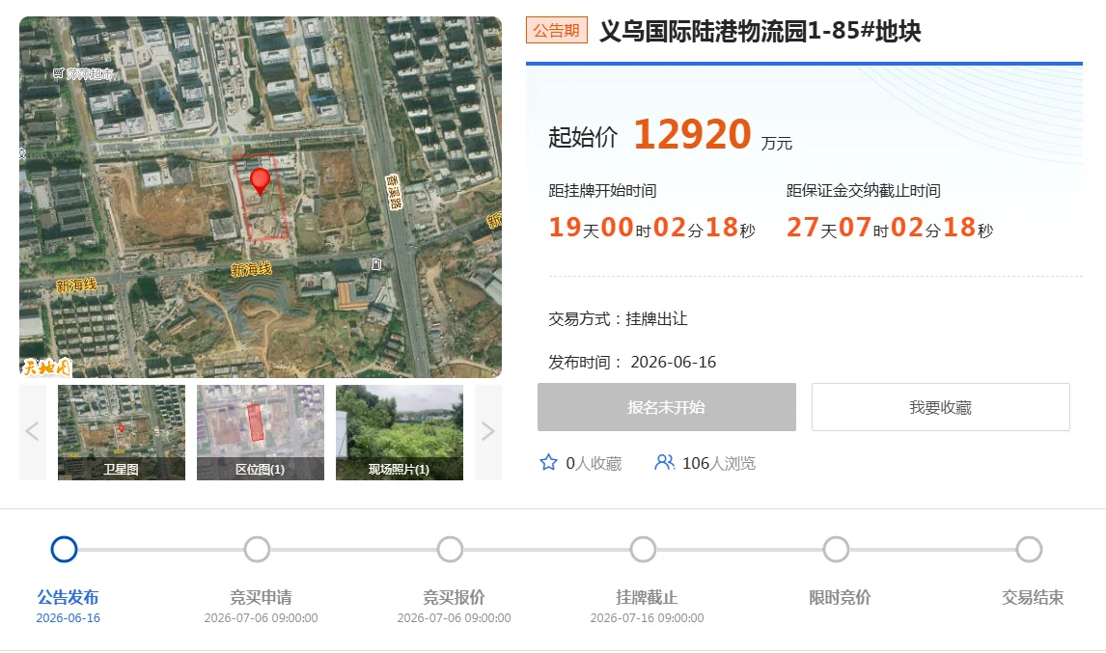Open the 区位图(1) thumbnail

pyautogui.click(x=261, y=432)
